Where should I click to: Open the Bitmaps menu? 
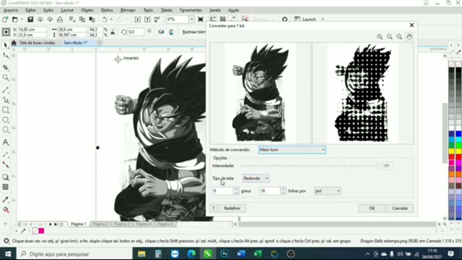click(128, 10)
